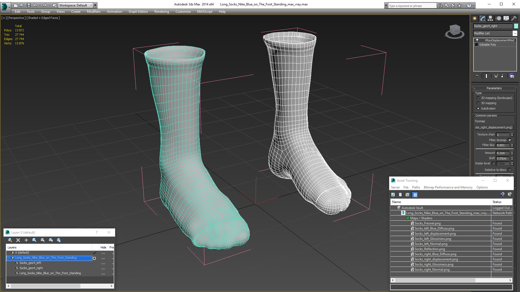520x292 pixels.
Task: Click Hide/Unhide All Layers icon
Action: [51, 240]
